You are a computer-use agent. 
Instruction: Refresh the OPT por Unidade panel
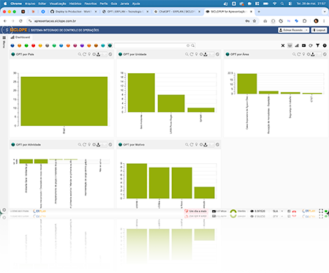(192, 54)
